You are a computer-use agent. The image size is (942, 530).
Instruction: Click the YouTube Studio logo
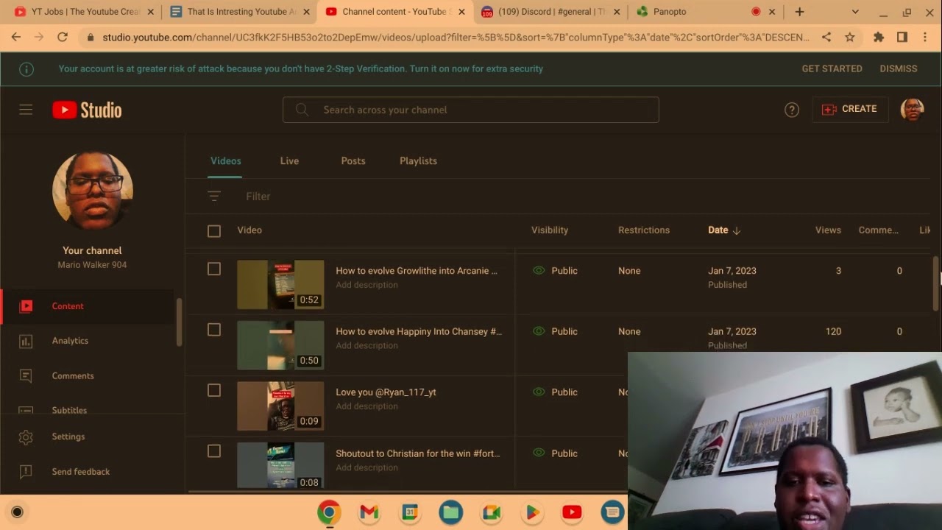pyautogui.click(x=87, y=110)
